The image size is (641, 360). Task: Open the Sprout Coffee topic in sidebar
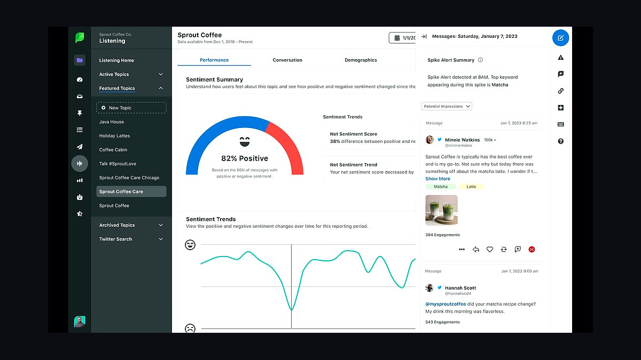pos(114,205)
